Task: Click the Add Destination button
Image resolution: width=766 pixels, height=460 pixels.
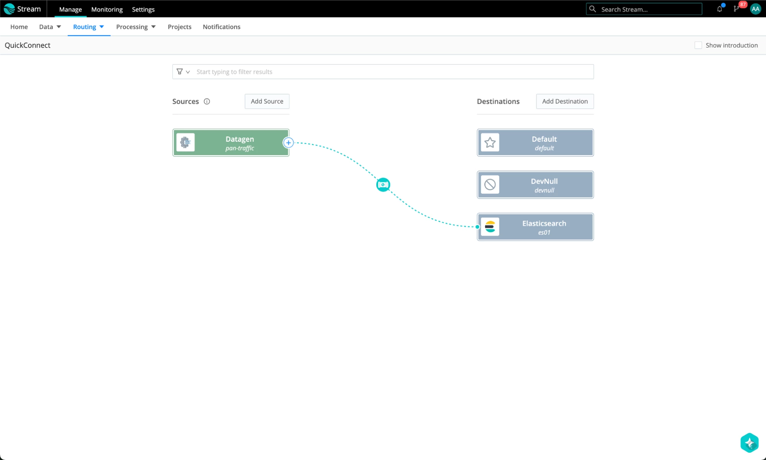Action: 565,101
